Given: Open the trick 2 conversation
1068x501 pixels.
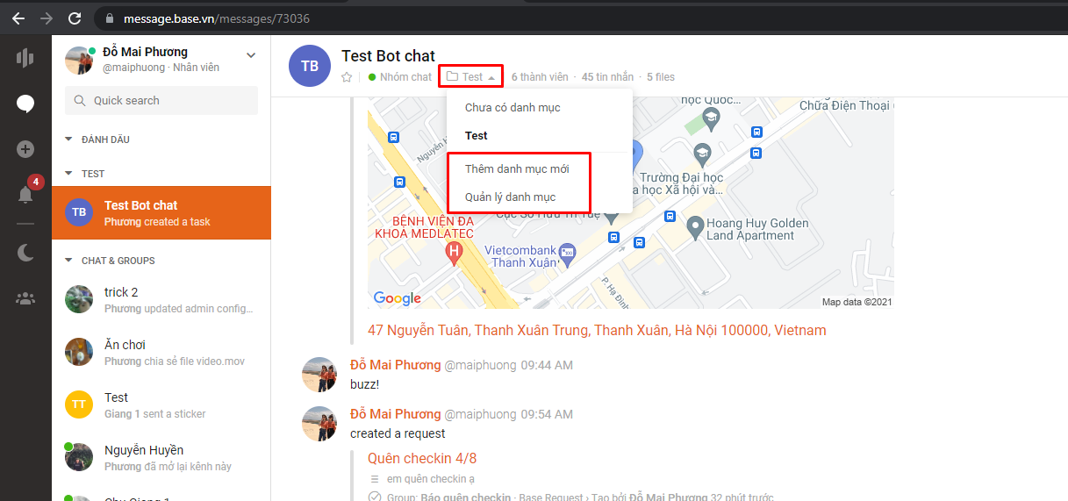Looking at the screenshot, I should (x=161, y=300).
